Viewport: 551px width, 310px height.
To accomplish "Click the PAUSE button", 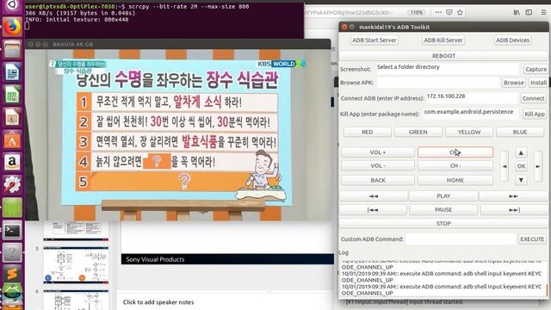I will click(443, 210).
